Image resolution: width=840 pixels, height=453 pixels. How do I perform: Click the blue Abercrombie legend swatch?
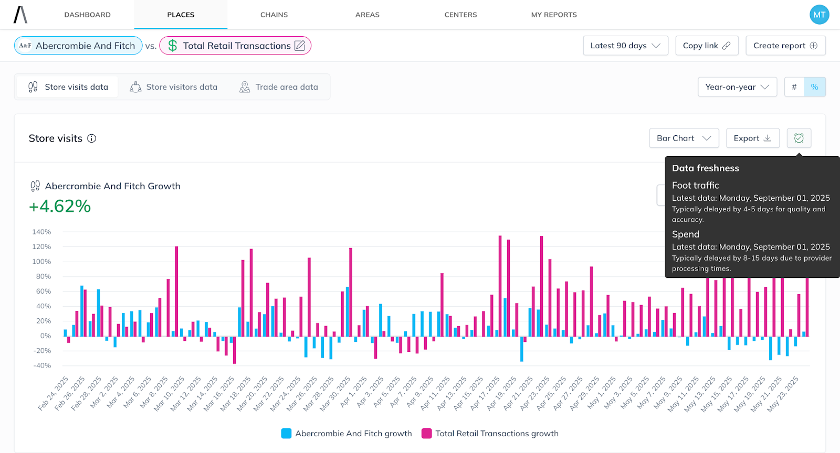tap(286, 434)
